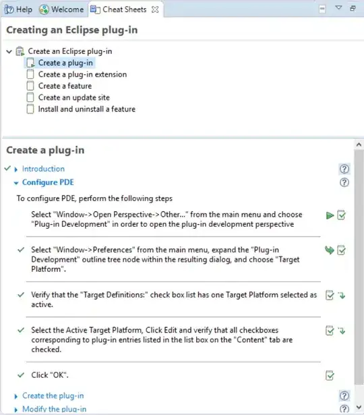Click the skip arrow for Select Active Target Platform step

click(342, 331)
